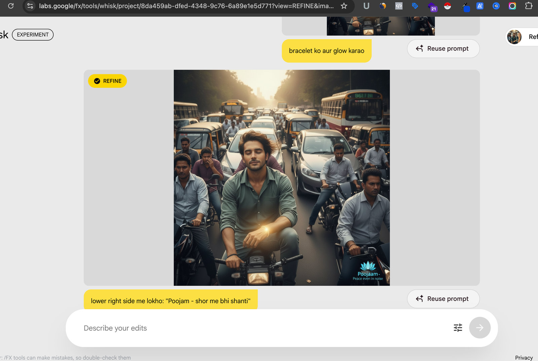This screenshot has width=538, height=361.
Task: Click inside the 'Describe your edits' field
Action: 262,328
